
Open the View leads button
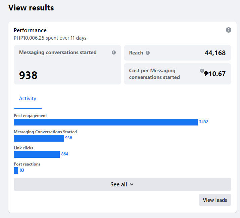tap(215, 200)
